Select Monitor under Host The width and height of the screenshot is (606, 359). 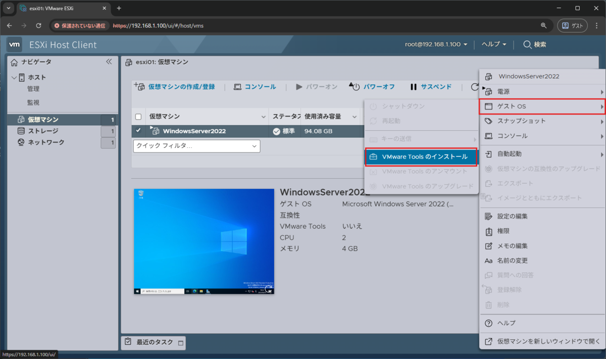pyautogui.click(x=33, y=102)
